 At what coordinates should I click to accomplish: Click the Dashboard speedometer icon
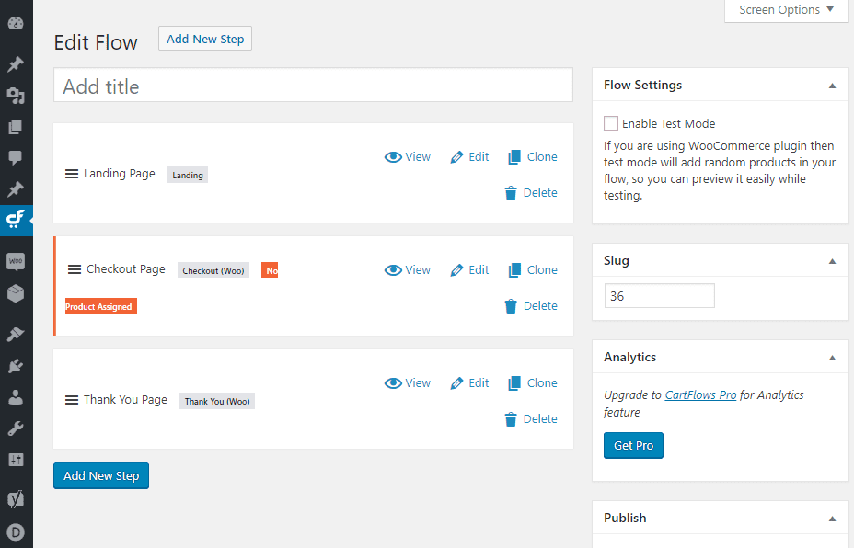16,22
